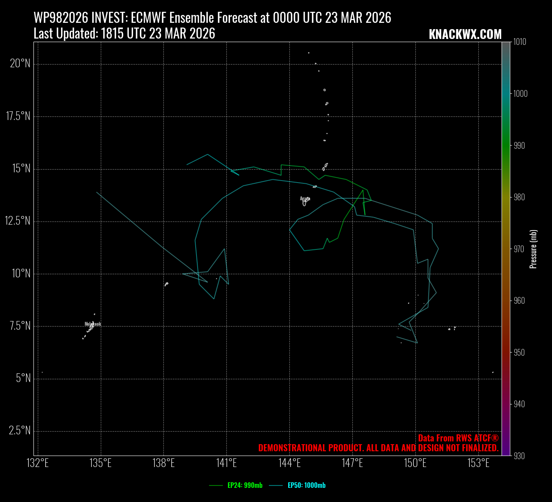Click the green EP24 legend line sample
The image size is (552, 502).
tap(216, 485)
